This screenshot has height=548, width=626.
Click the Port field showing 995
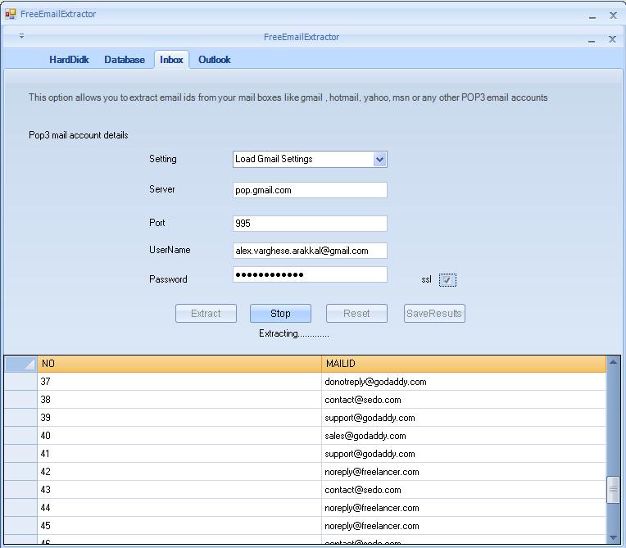point(310,224)
